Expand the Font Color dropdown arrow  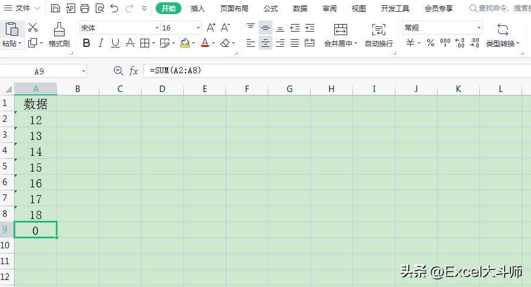pyautogui.click(x=213, y=43)
